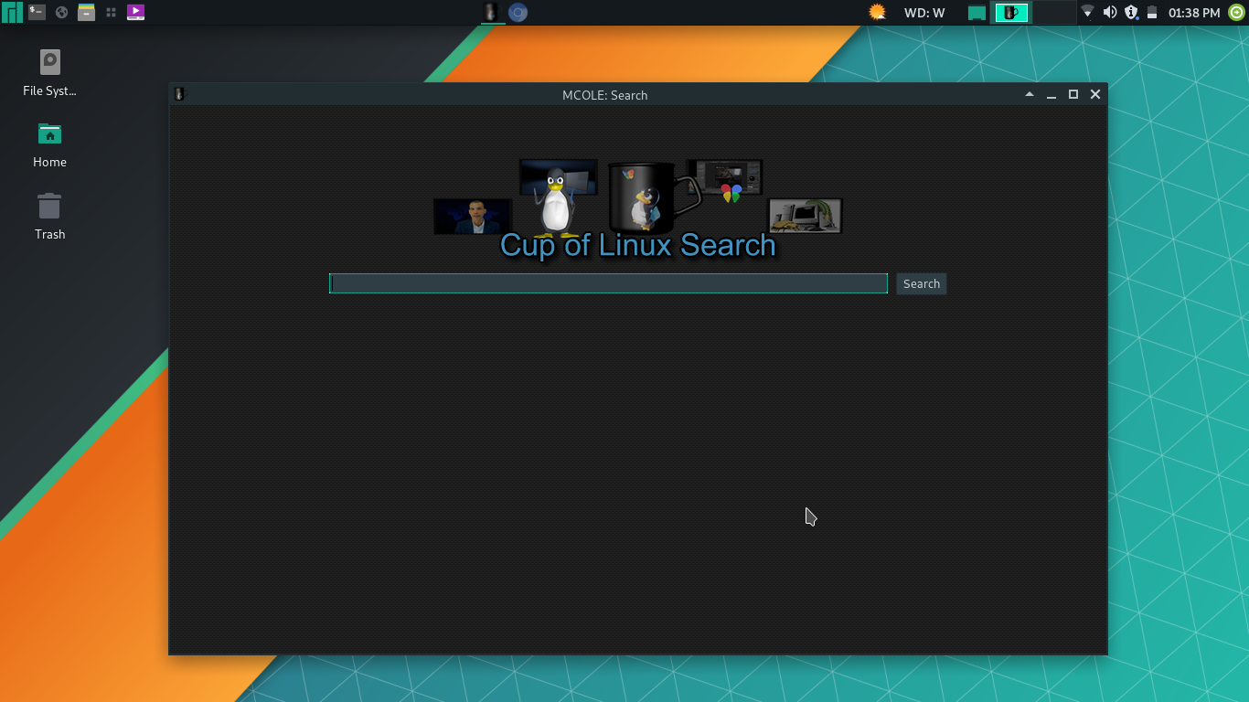This screenshot has width=1249, height=702.
Task: Minimize the MCOLE Search window
Action: pyautogui.click(x=1052, y=94)
